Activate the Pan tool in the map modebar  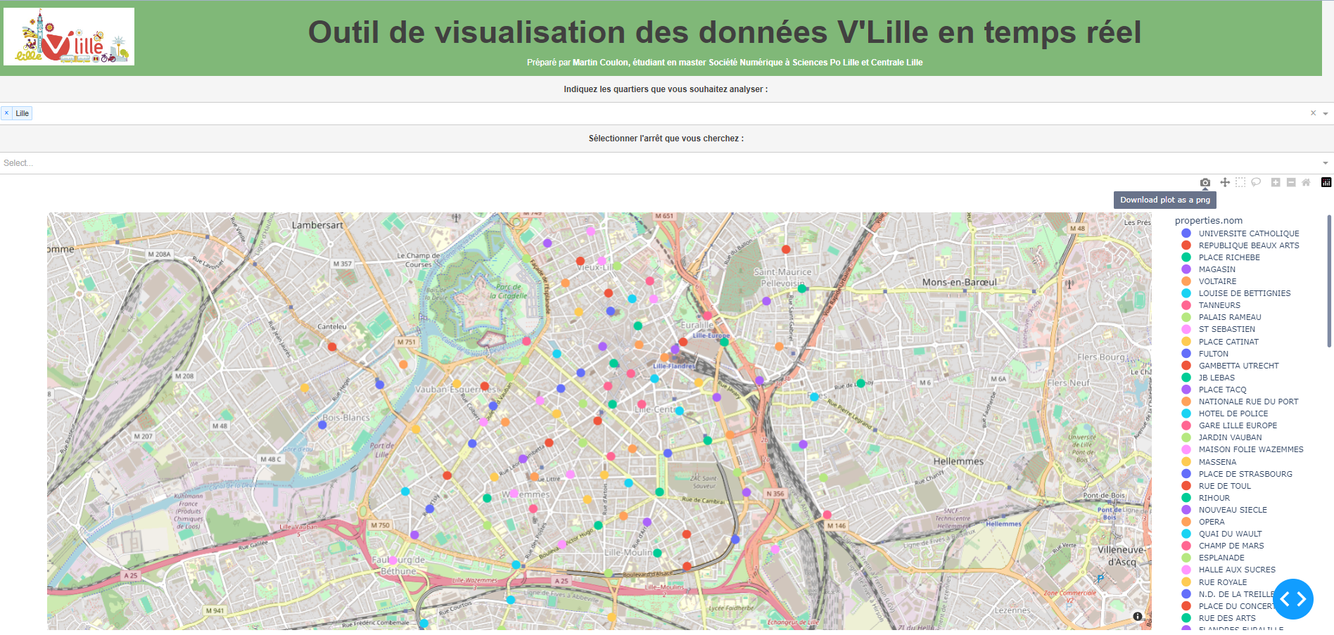(x=1225, y=183)
